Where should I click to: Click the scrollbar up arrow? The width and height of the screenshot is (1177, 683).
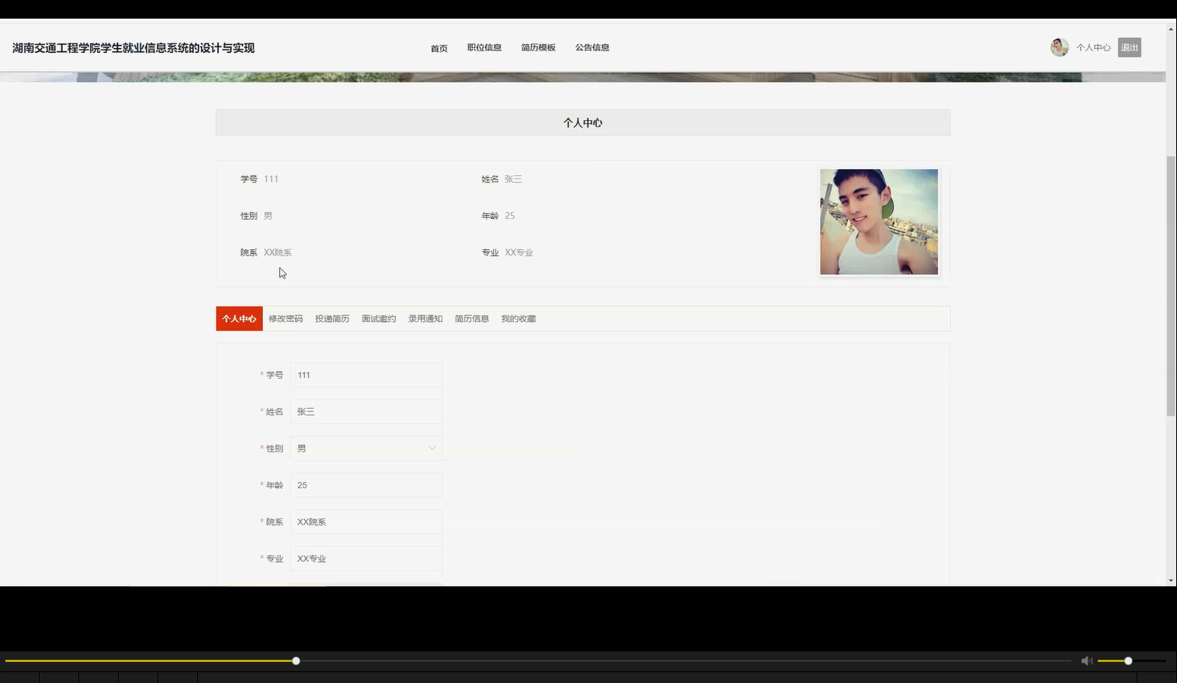point(1171,29)
